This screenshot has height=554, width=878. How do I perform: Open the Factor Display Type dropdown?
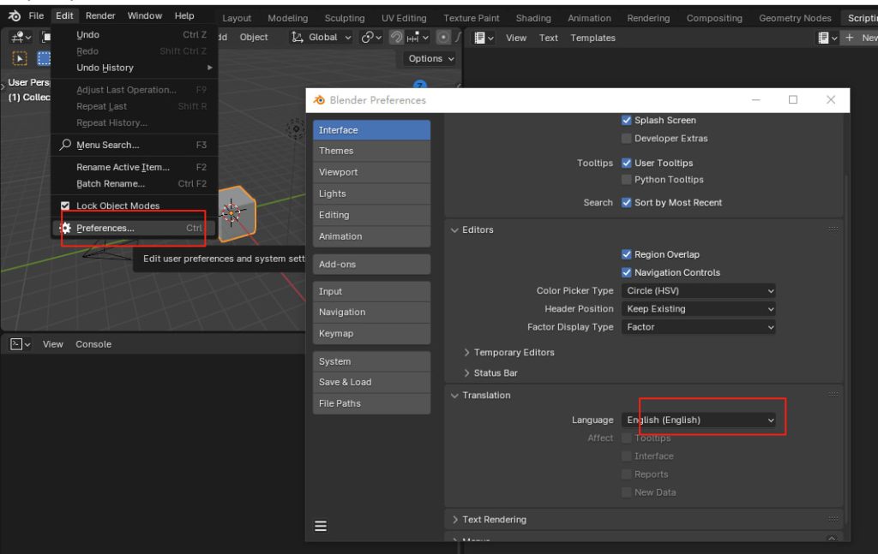[x=698, y=327]
